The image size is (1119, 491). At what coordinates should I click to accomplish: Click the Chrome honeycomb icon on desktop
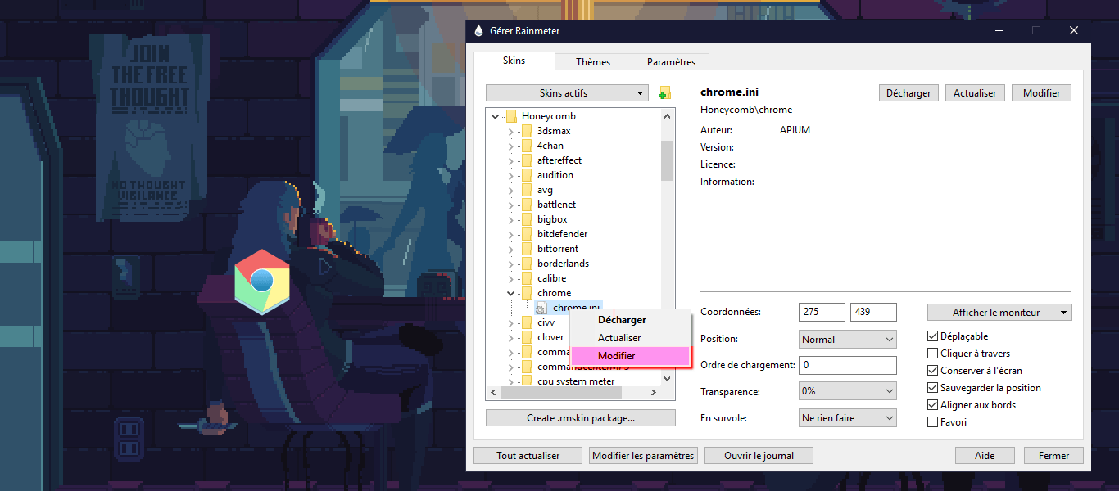(262, 282)
